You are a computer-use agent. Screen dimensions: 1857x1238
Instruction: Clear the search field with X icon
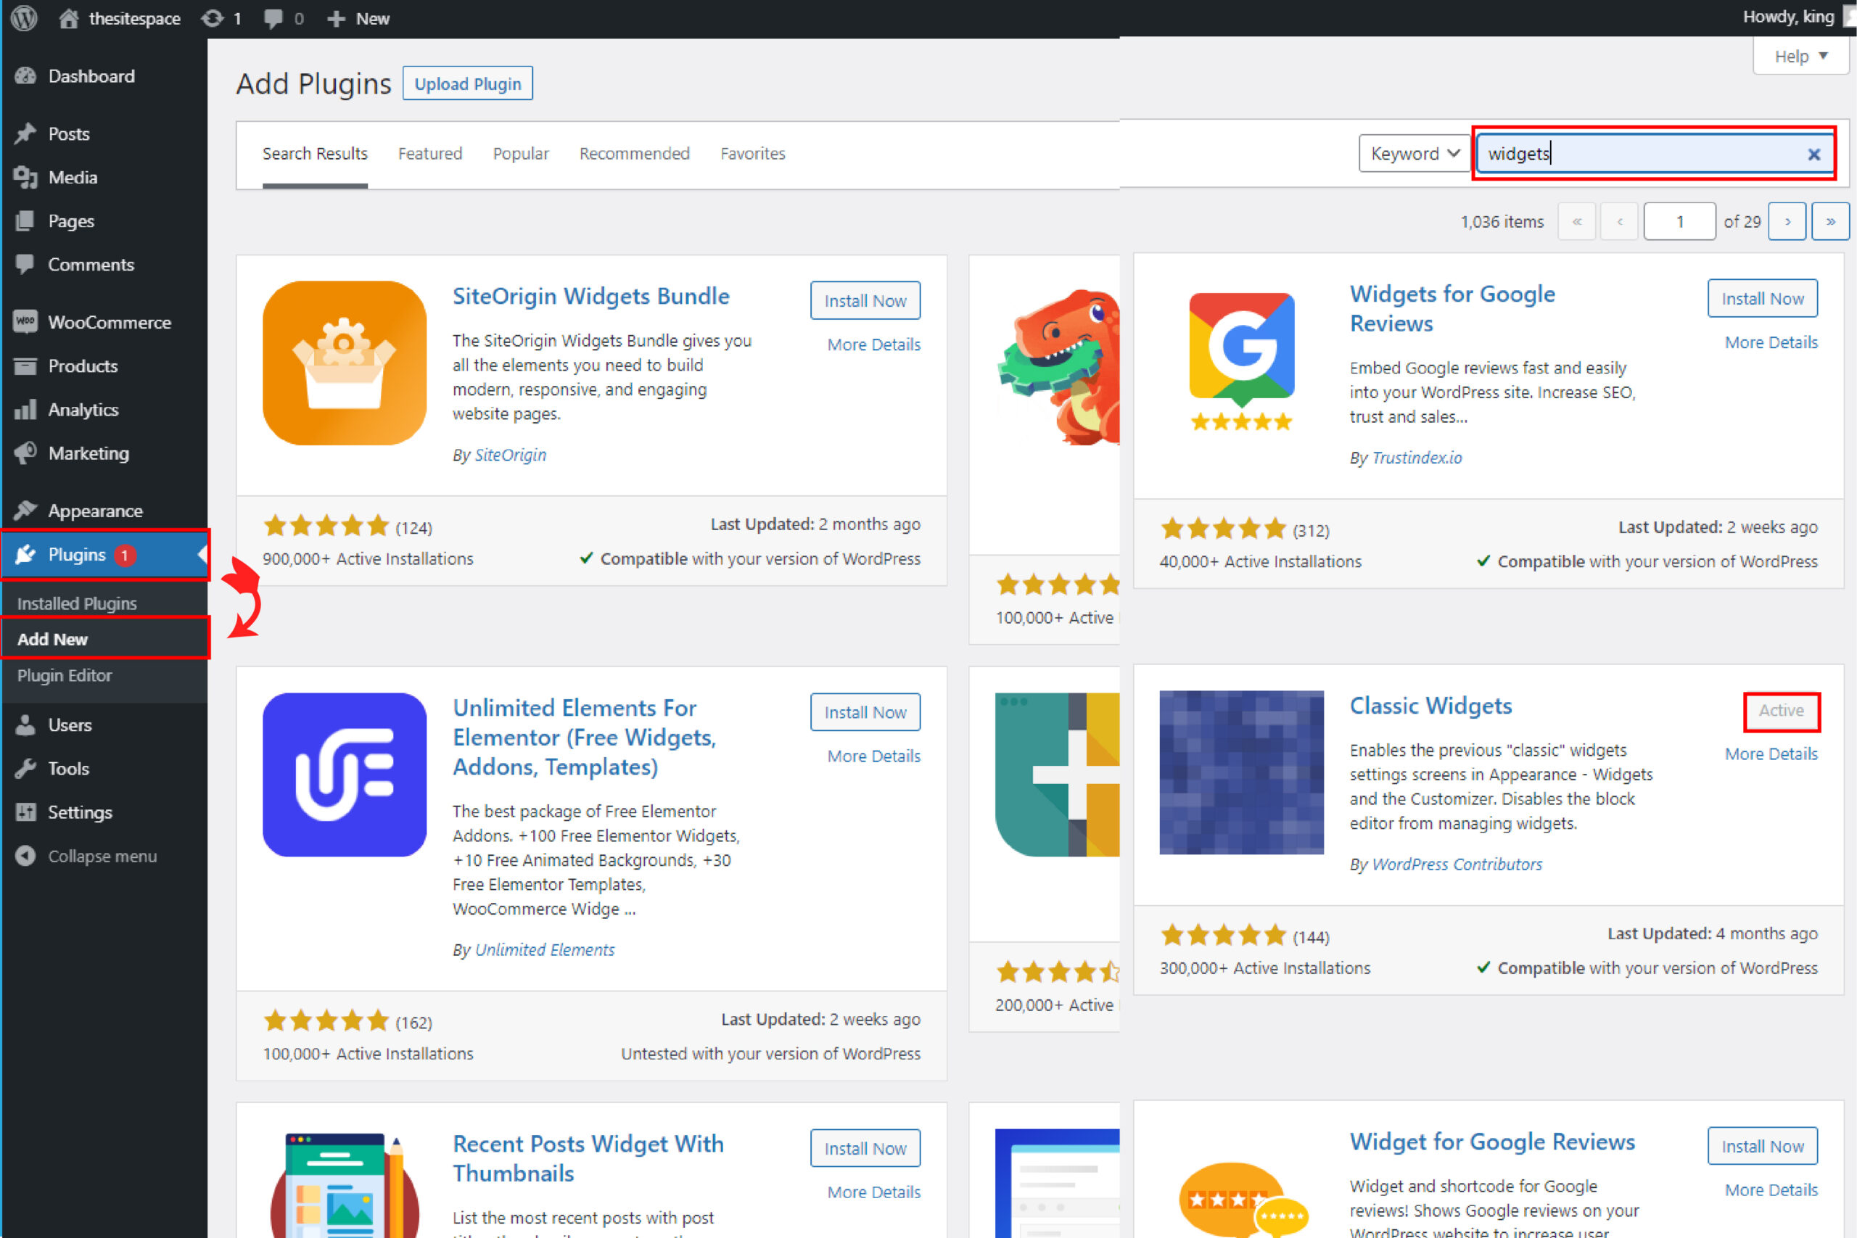pyautogui.click(x=1814, y=154)
